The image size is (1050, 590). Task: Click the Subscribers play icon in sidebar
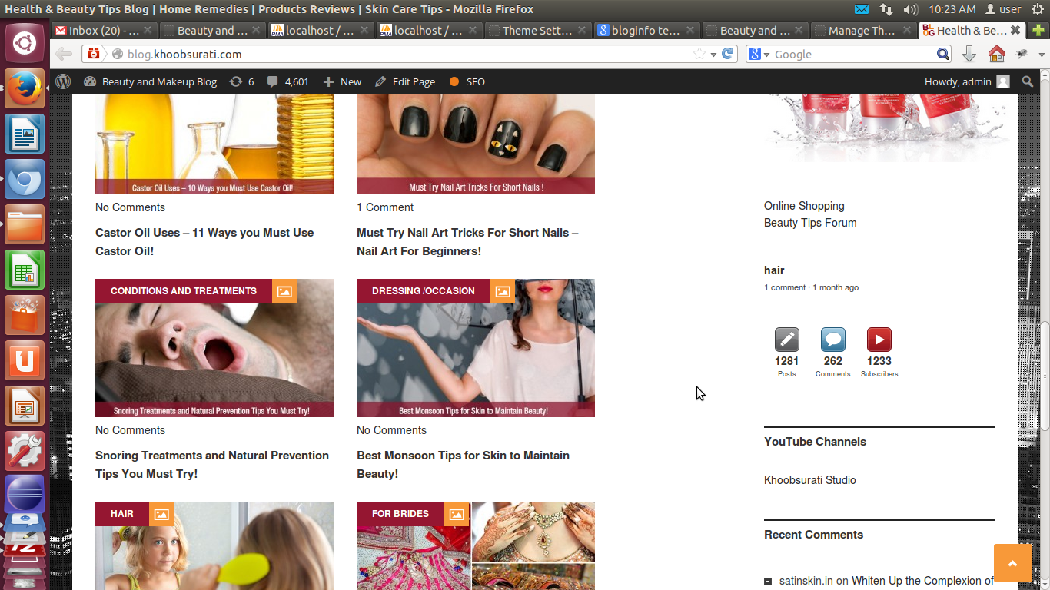pyautogui.click(x=879, y=340)
